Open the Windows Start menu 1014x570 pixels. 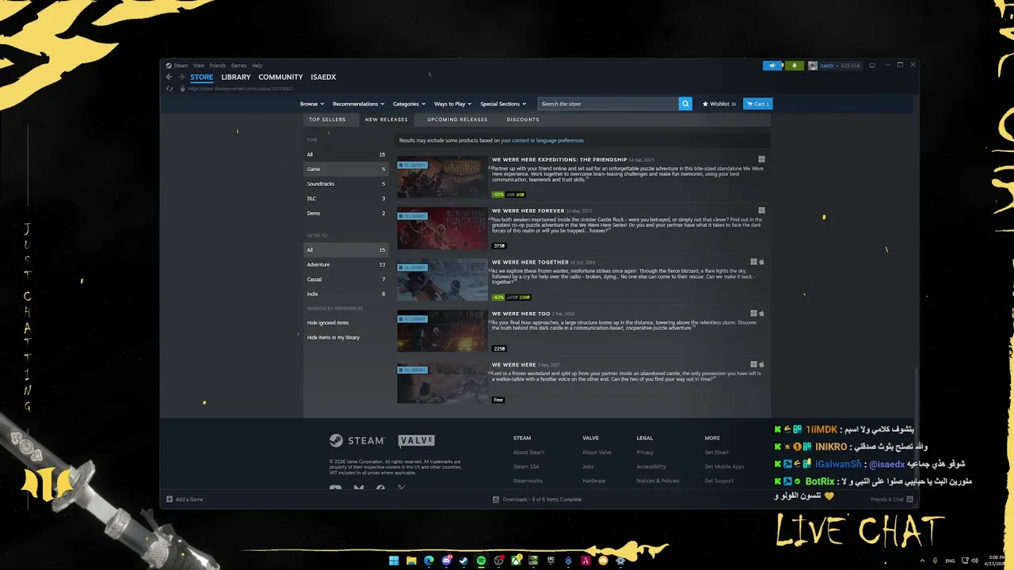click(x=394, y=561)
